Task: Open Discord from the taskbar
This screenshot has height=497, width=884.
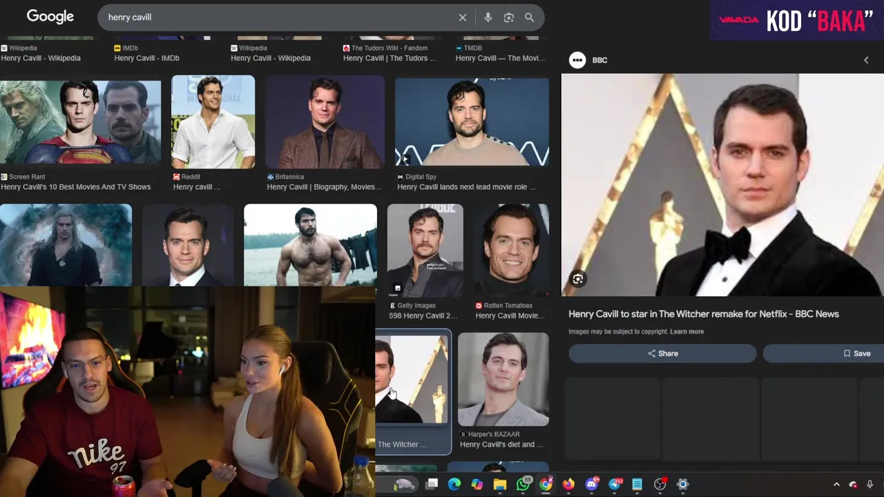Action: point(591,485)
